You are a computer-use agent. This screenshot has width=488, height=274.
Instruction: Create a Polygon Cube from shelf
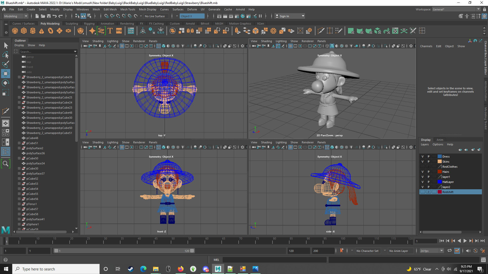pos(24,31)
